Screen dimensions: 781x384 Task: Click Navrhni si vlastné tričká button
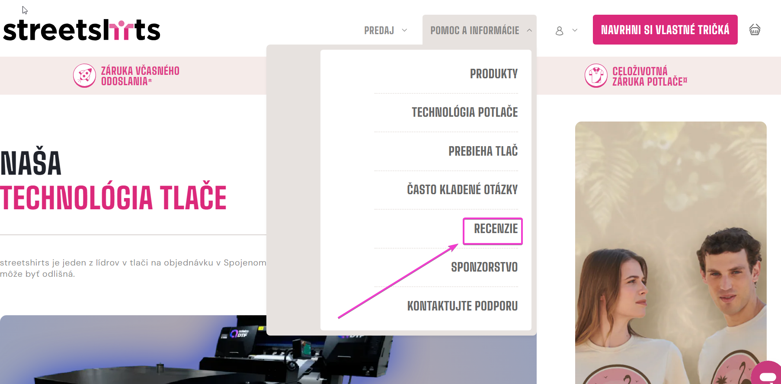click(665, 30)
